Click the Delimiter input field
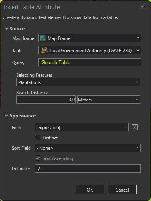This screenshot has height=201, width=151. (x=88, y=168)
